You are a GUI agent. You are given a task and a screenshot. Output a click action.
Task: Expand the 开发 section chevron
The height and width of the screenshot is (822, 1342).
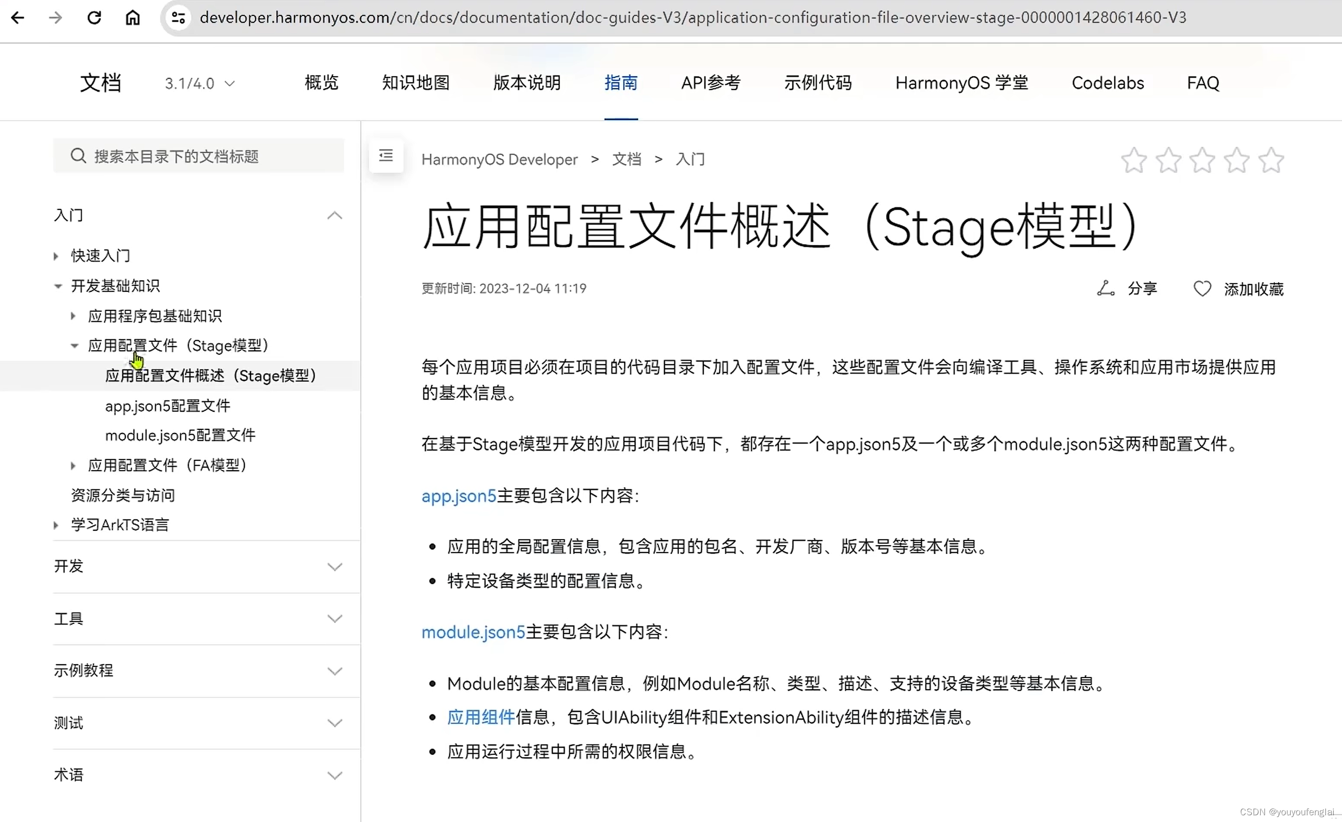[334, 566]
